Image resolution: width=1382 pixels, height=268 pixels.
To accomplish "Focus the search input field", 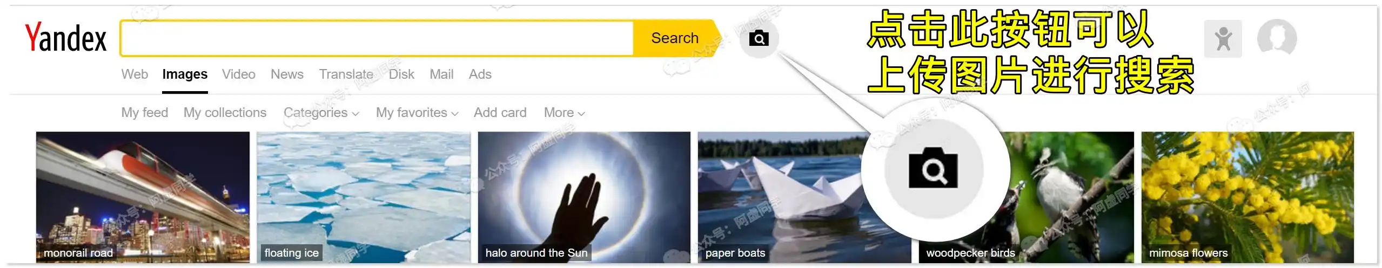I will (x=377, y=38).
